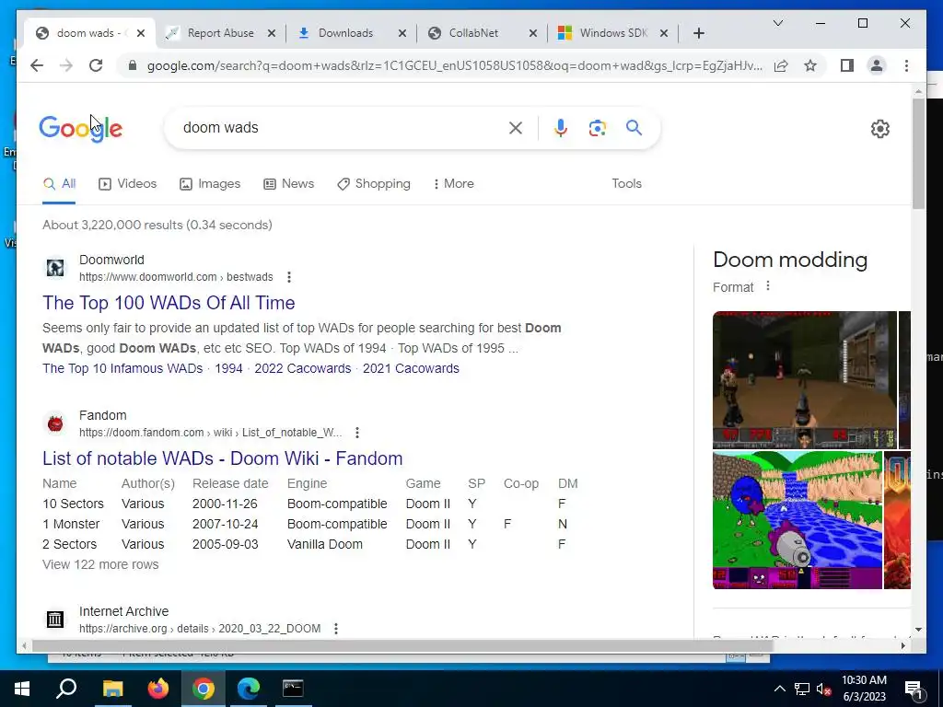Open the Doom gameplay screenshot thumbnail
This screenshot has height=707, width=943.
point(804,380)
